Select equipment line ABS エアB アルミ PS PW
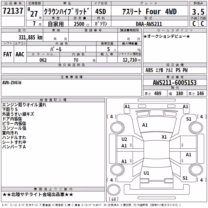The image size is (208, 208). (x=167, y=70)
